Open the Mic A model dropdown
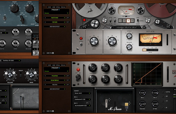This screenshot has width=176, height=114. tap(82, 99)
